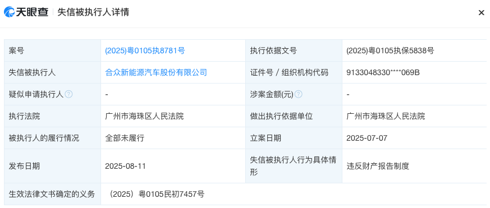Click organization code 9133048330****069B
Viewport: 490px width, 208px height.
click(x=383, y=72)
